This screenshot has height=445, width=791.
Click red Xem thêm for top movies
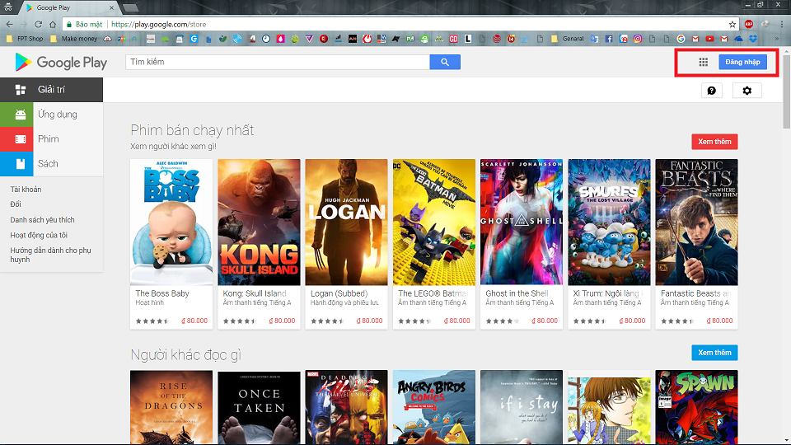pyautogui.click(x=714, y=142)
